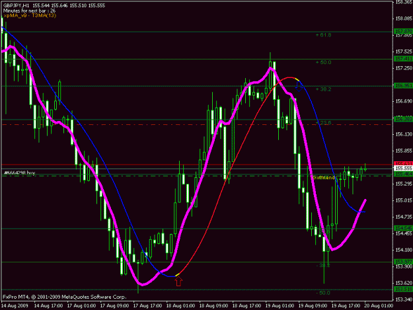Click the green 157.411 price tag
Image resolution: width=413 pixels, height=310 pixels.
[403, 59]
